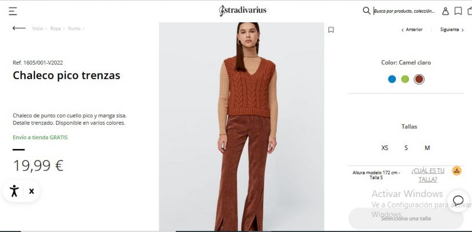Open Punto breadcrumb link
The image size is (472, 232).
74,28
